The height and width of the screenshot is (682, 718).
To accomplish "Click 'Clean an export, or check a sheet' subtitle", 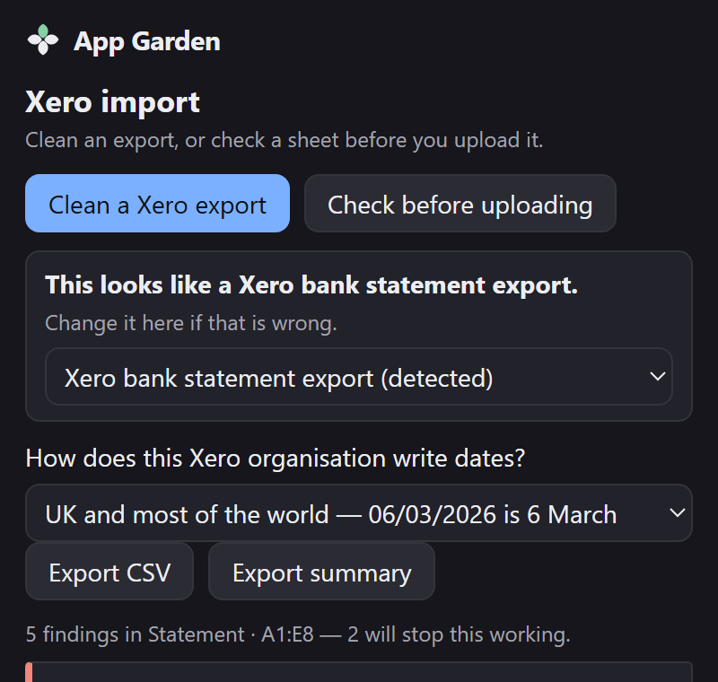I will point(284,140).
